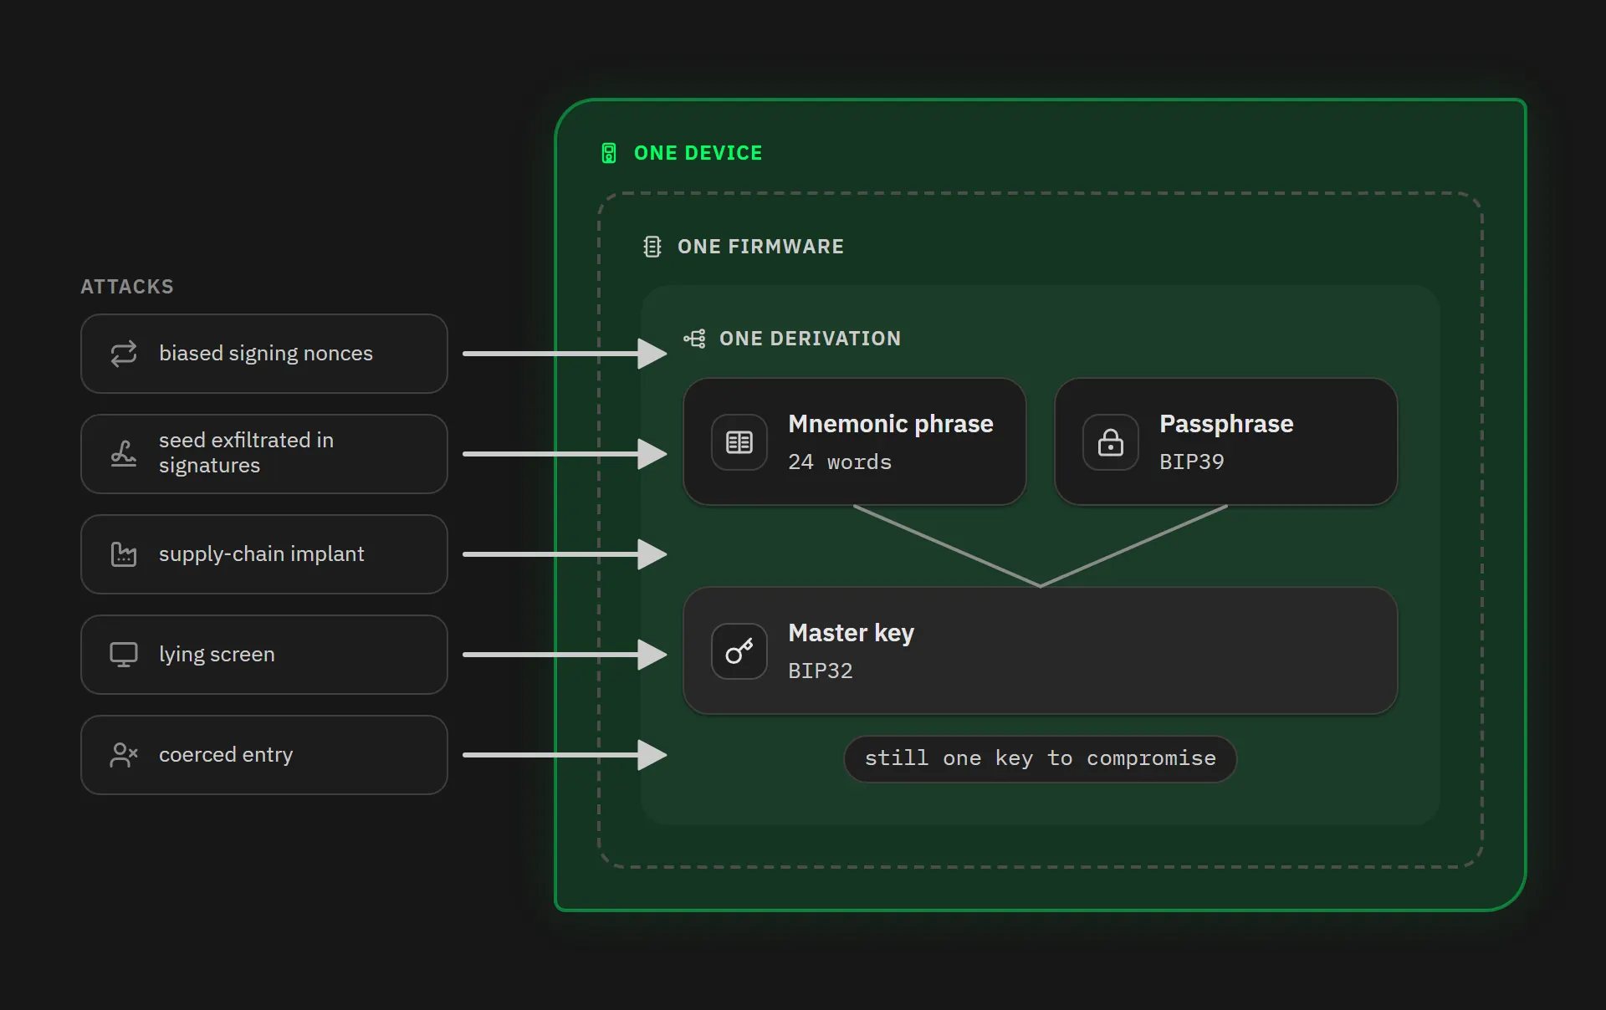Click the monitor icon for lying screen
Image resolution: width=1606 pixels, height=1010 pixels.
(124, 655)
